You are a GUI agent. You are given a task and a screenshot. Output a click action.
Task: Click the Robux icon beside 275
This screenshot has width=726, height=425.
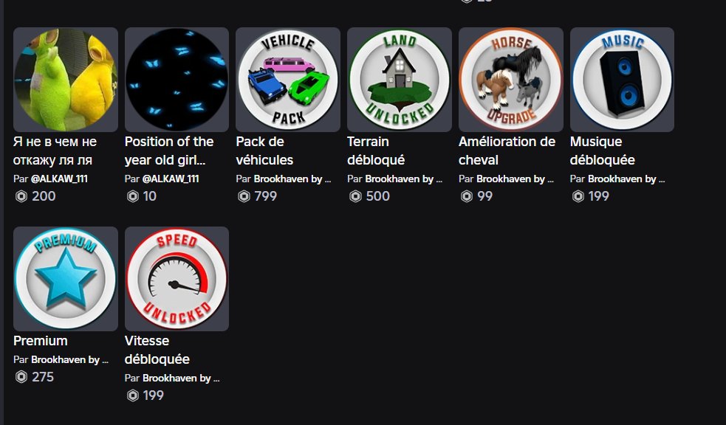pyautogui.click(x=21, y=377)
